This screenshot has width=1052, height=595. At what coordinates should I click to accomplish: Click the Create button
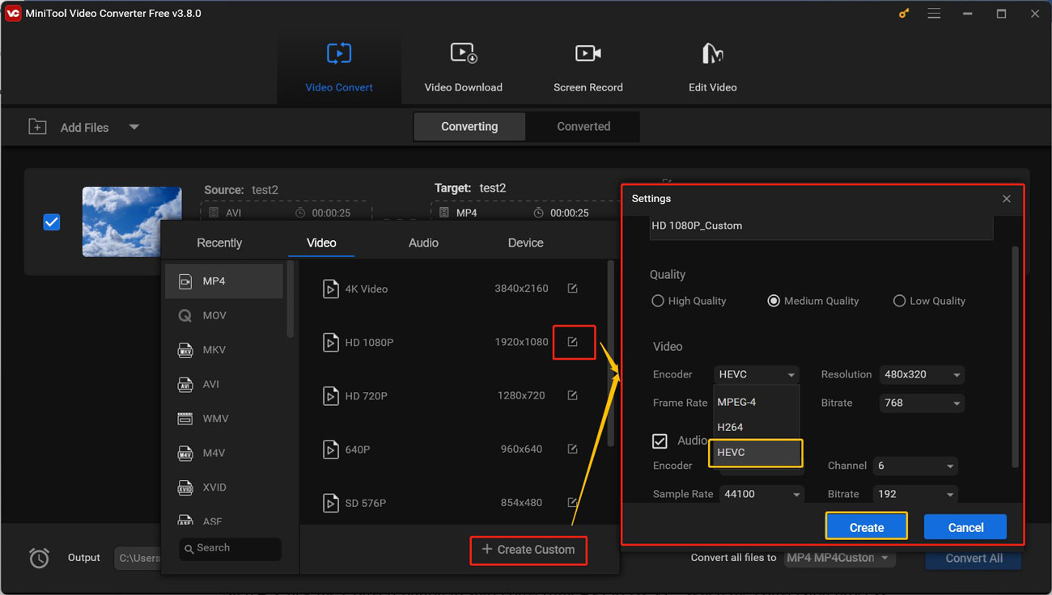(x=867, y=527)
